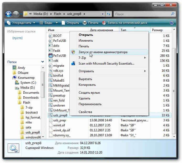Image resolution: width=182 pixels, height=163 pixels.
Task: Select the migrate file icon
Action: pos(51,65)
